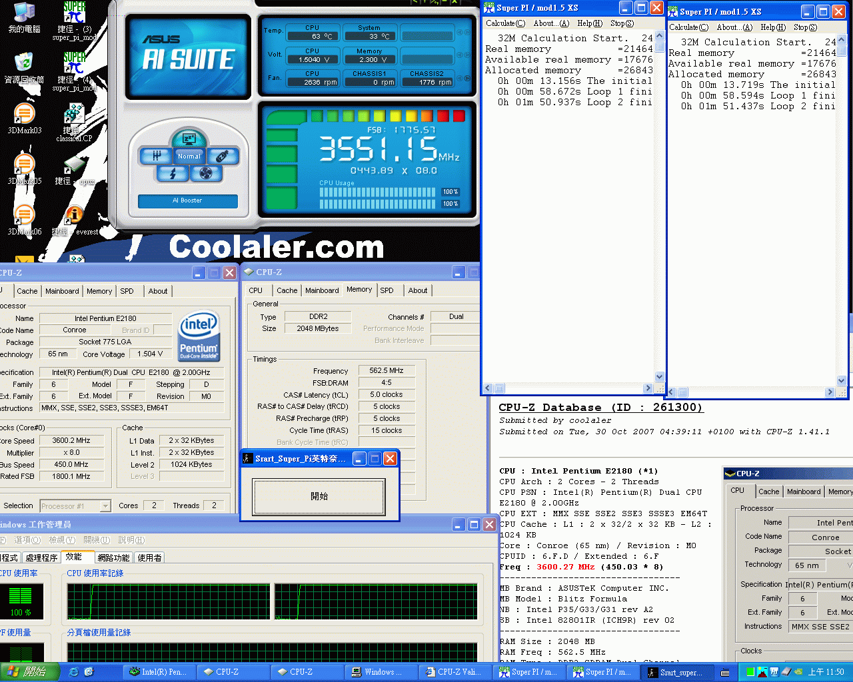
Task: Click the fan icon in AI Suite
Action: 205,174
